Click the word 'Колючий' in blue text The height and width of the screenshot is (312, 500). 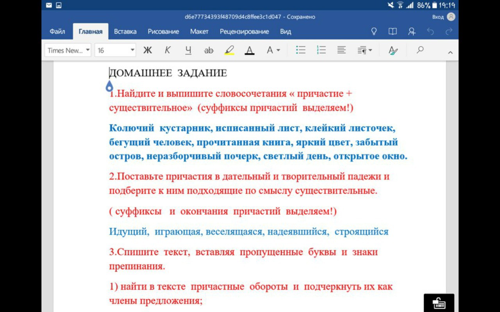pos(131,128)
